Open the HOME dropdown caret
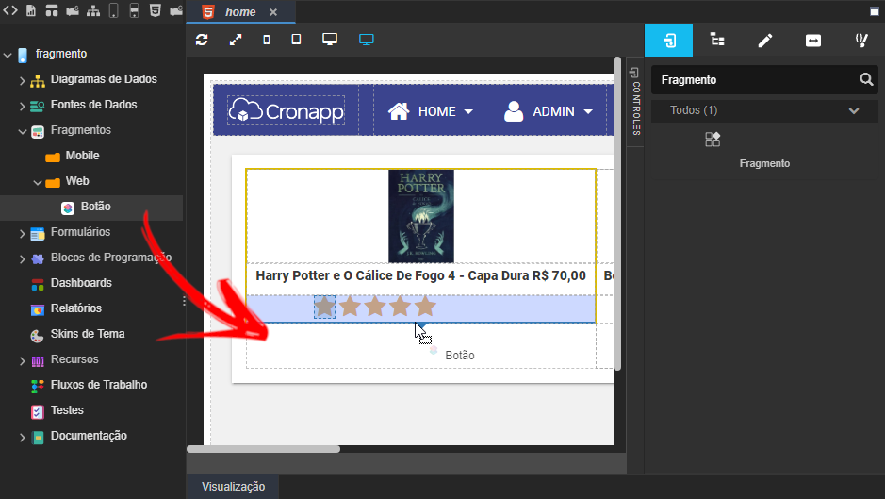This screenshot has width=885, height=499. point(468,112)
